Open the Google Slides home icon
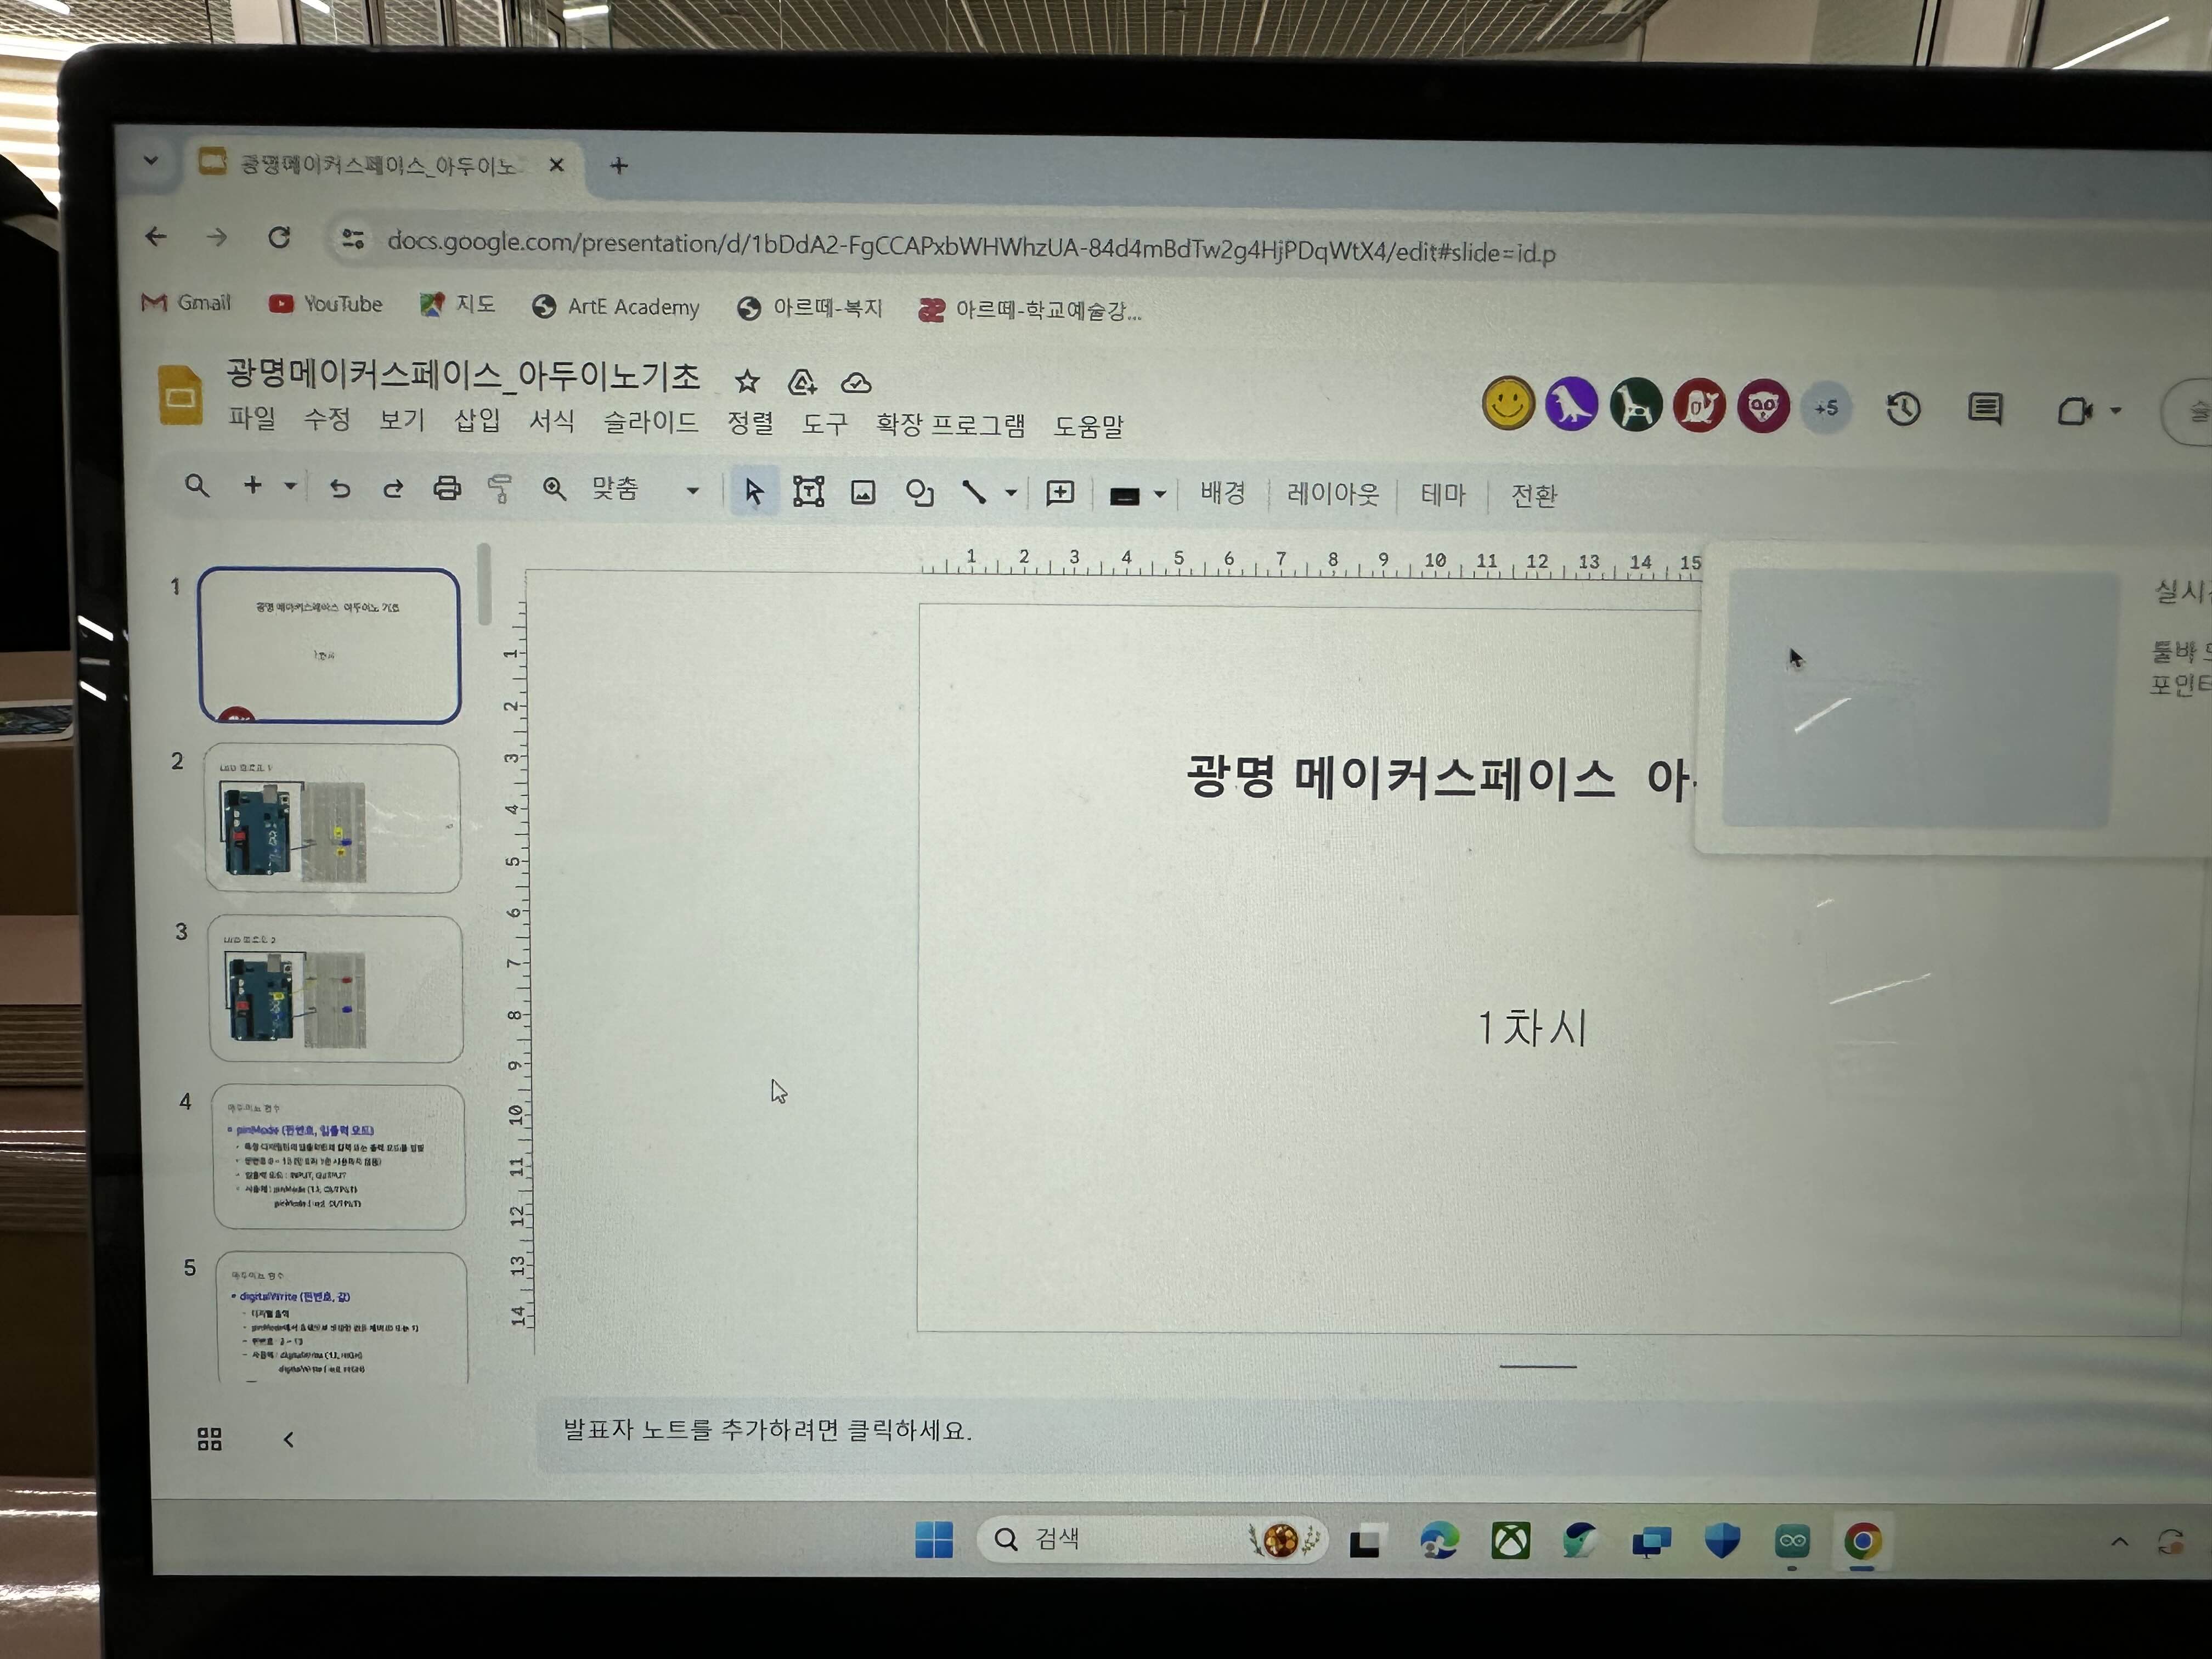2212x1659 pixels. coord(180,395)
